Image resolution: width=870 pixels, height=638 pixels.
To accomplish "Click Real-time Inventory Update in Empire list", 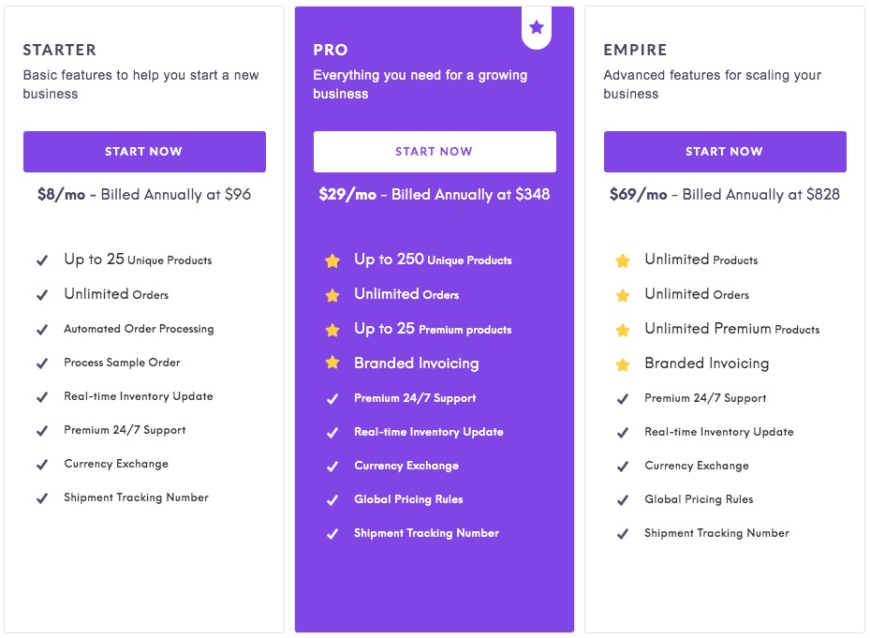I will 718,432.
